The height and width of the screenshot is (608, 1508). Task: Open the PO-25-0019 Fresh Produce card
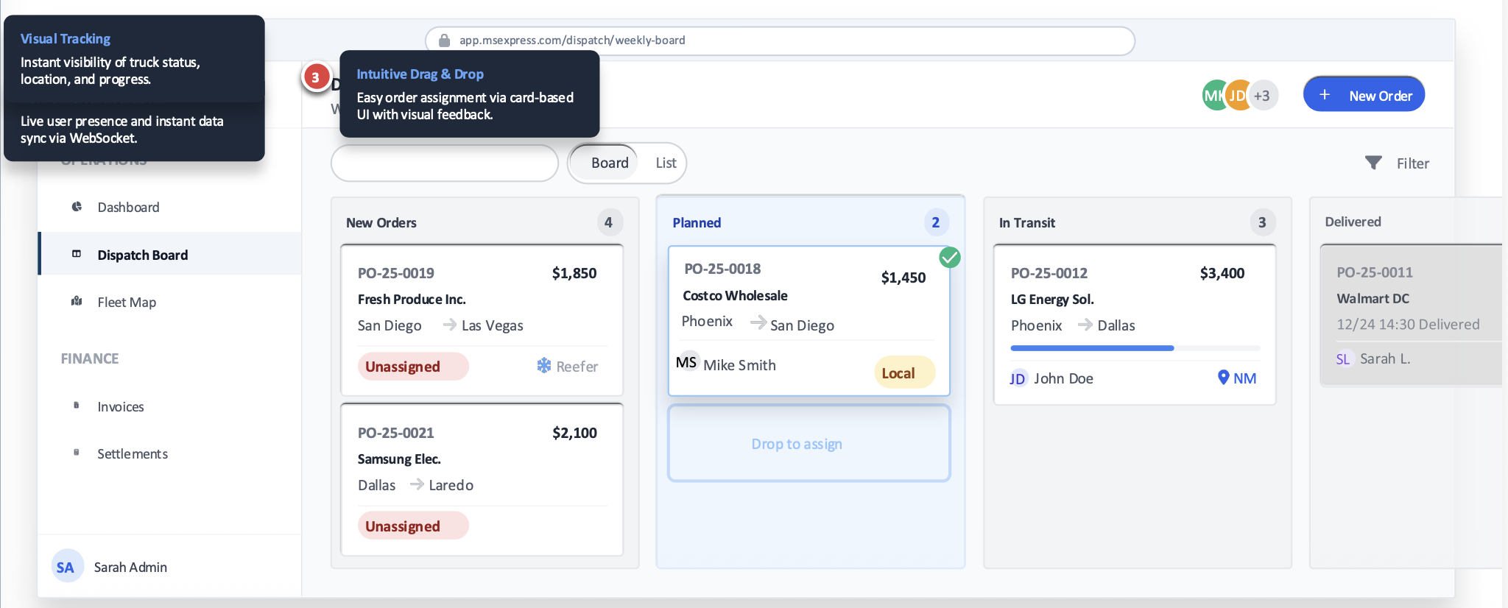tap(482, 321)
